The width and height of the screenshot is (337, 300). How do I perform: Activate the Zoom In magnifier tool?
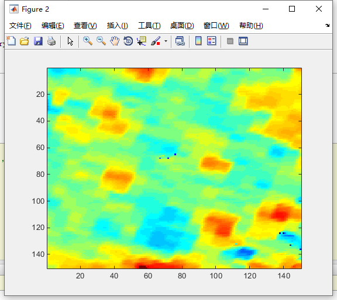(x=88, y=41)
